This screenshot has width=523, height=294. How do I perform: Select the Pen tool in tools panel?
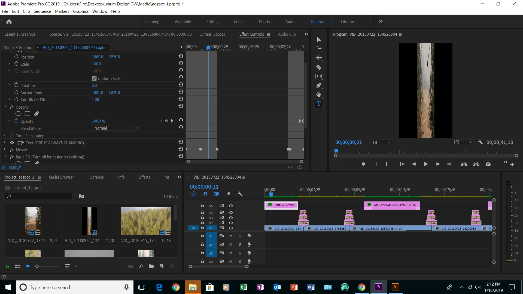tap(319, 85)
